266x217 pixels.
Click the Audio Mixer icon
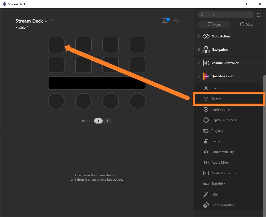(x=206, y=163)
